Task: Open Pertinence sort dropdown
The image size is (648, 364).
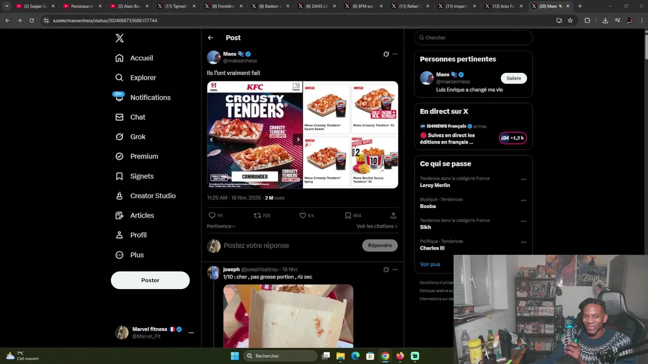Action: tap(221, 226)
